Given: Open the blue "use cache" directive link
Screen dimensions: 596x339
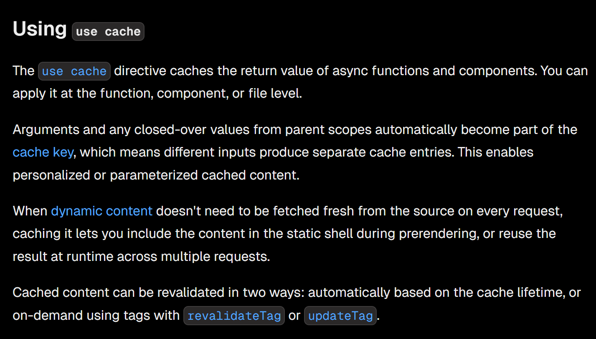Looking at the screenshot, I should coord(74,71).
